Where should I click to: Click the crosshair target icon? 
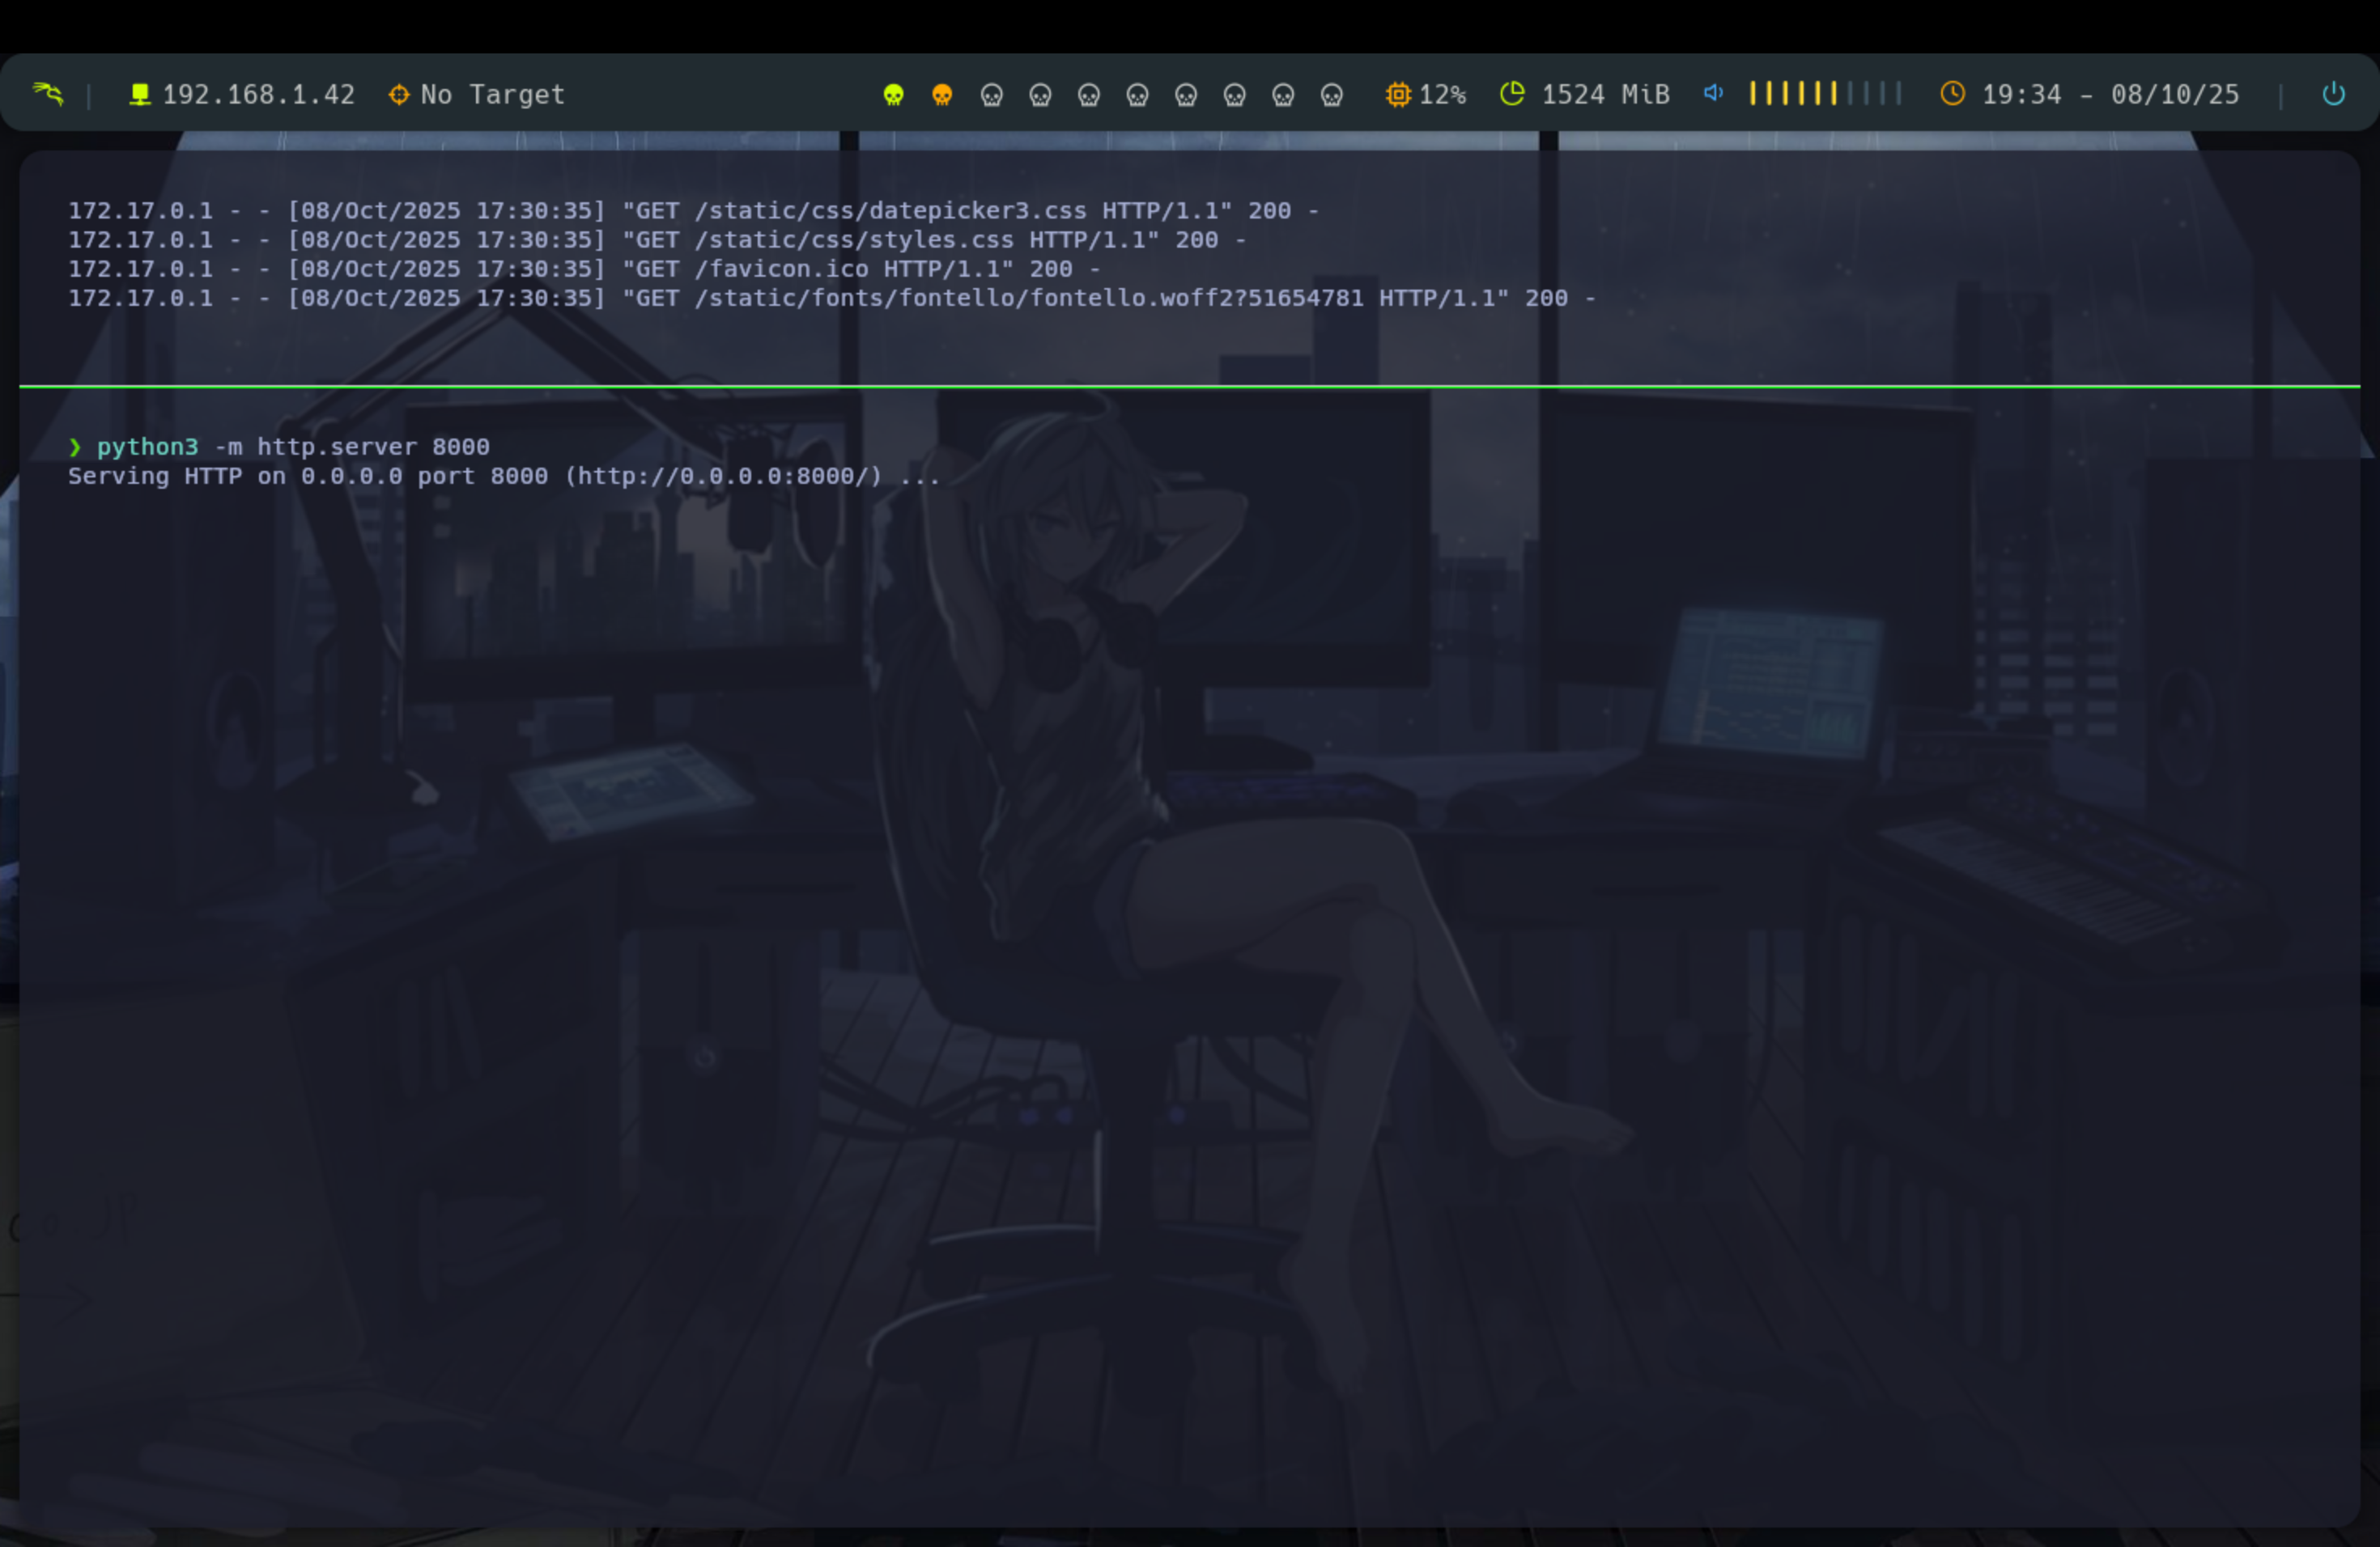(x=399, y=94)
